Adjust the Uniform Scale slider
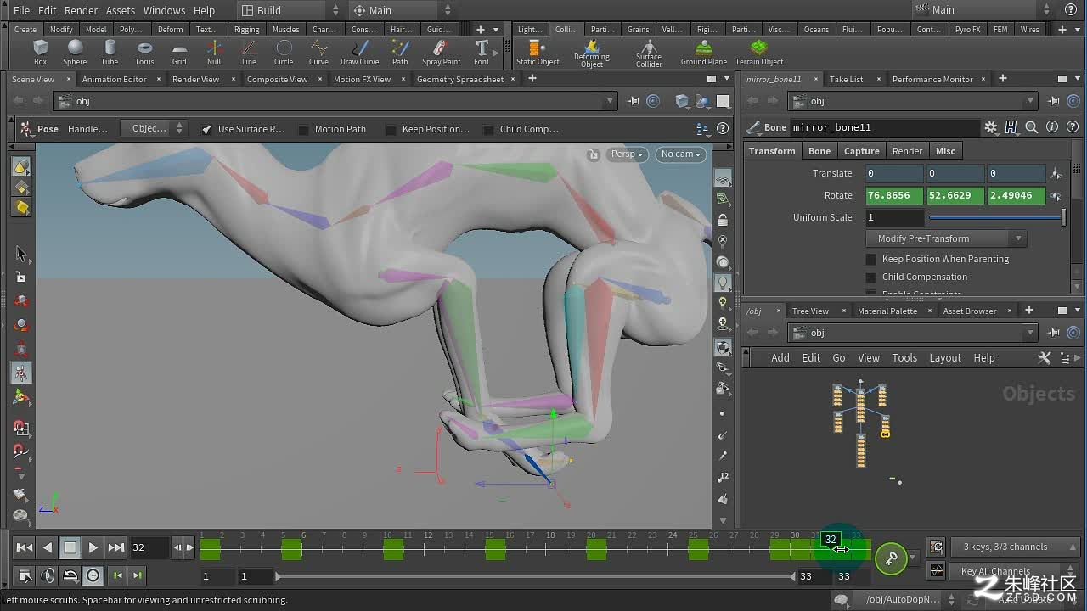Screen dimensions: 1087x611 pyautogui.click(x=996, y=217)
